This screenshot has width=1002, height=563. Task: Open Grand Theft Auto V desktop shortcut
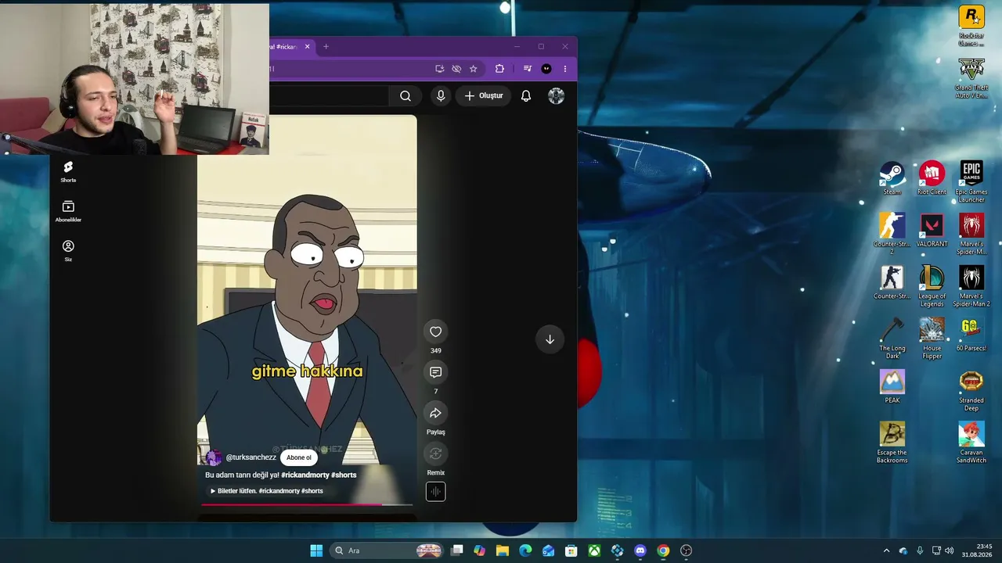tap(971, 78)
